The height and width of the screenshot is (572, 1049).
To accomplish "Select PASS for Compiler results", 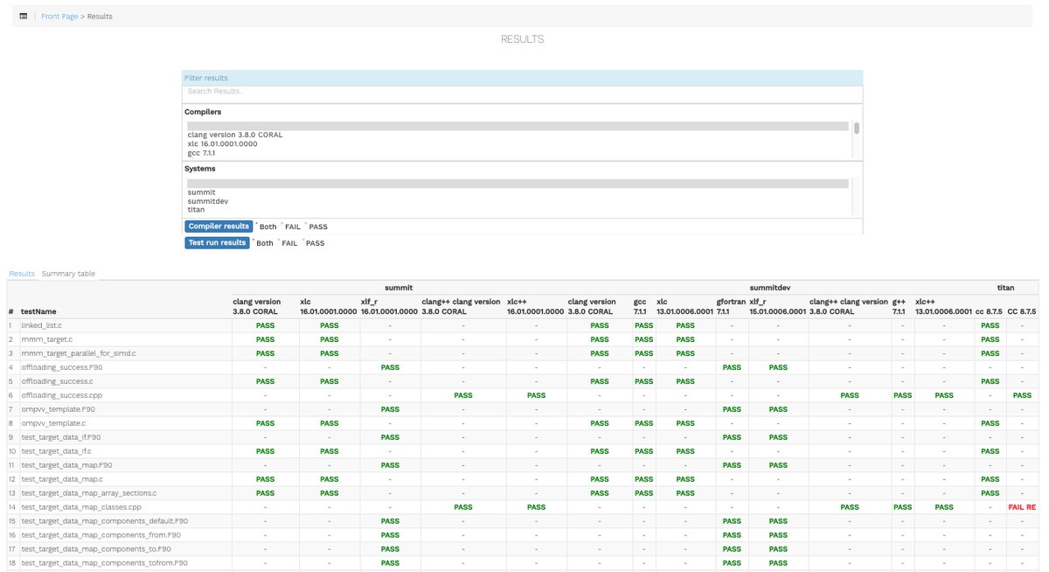I will click(x=318, y=227).
